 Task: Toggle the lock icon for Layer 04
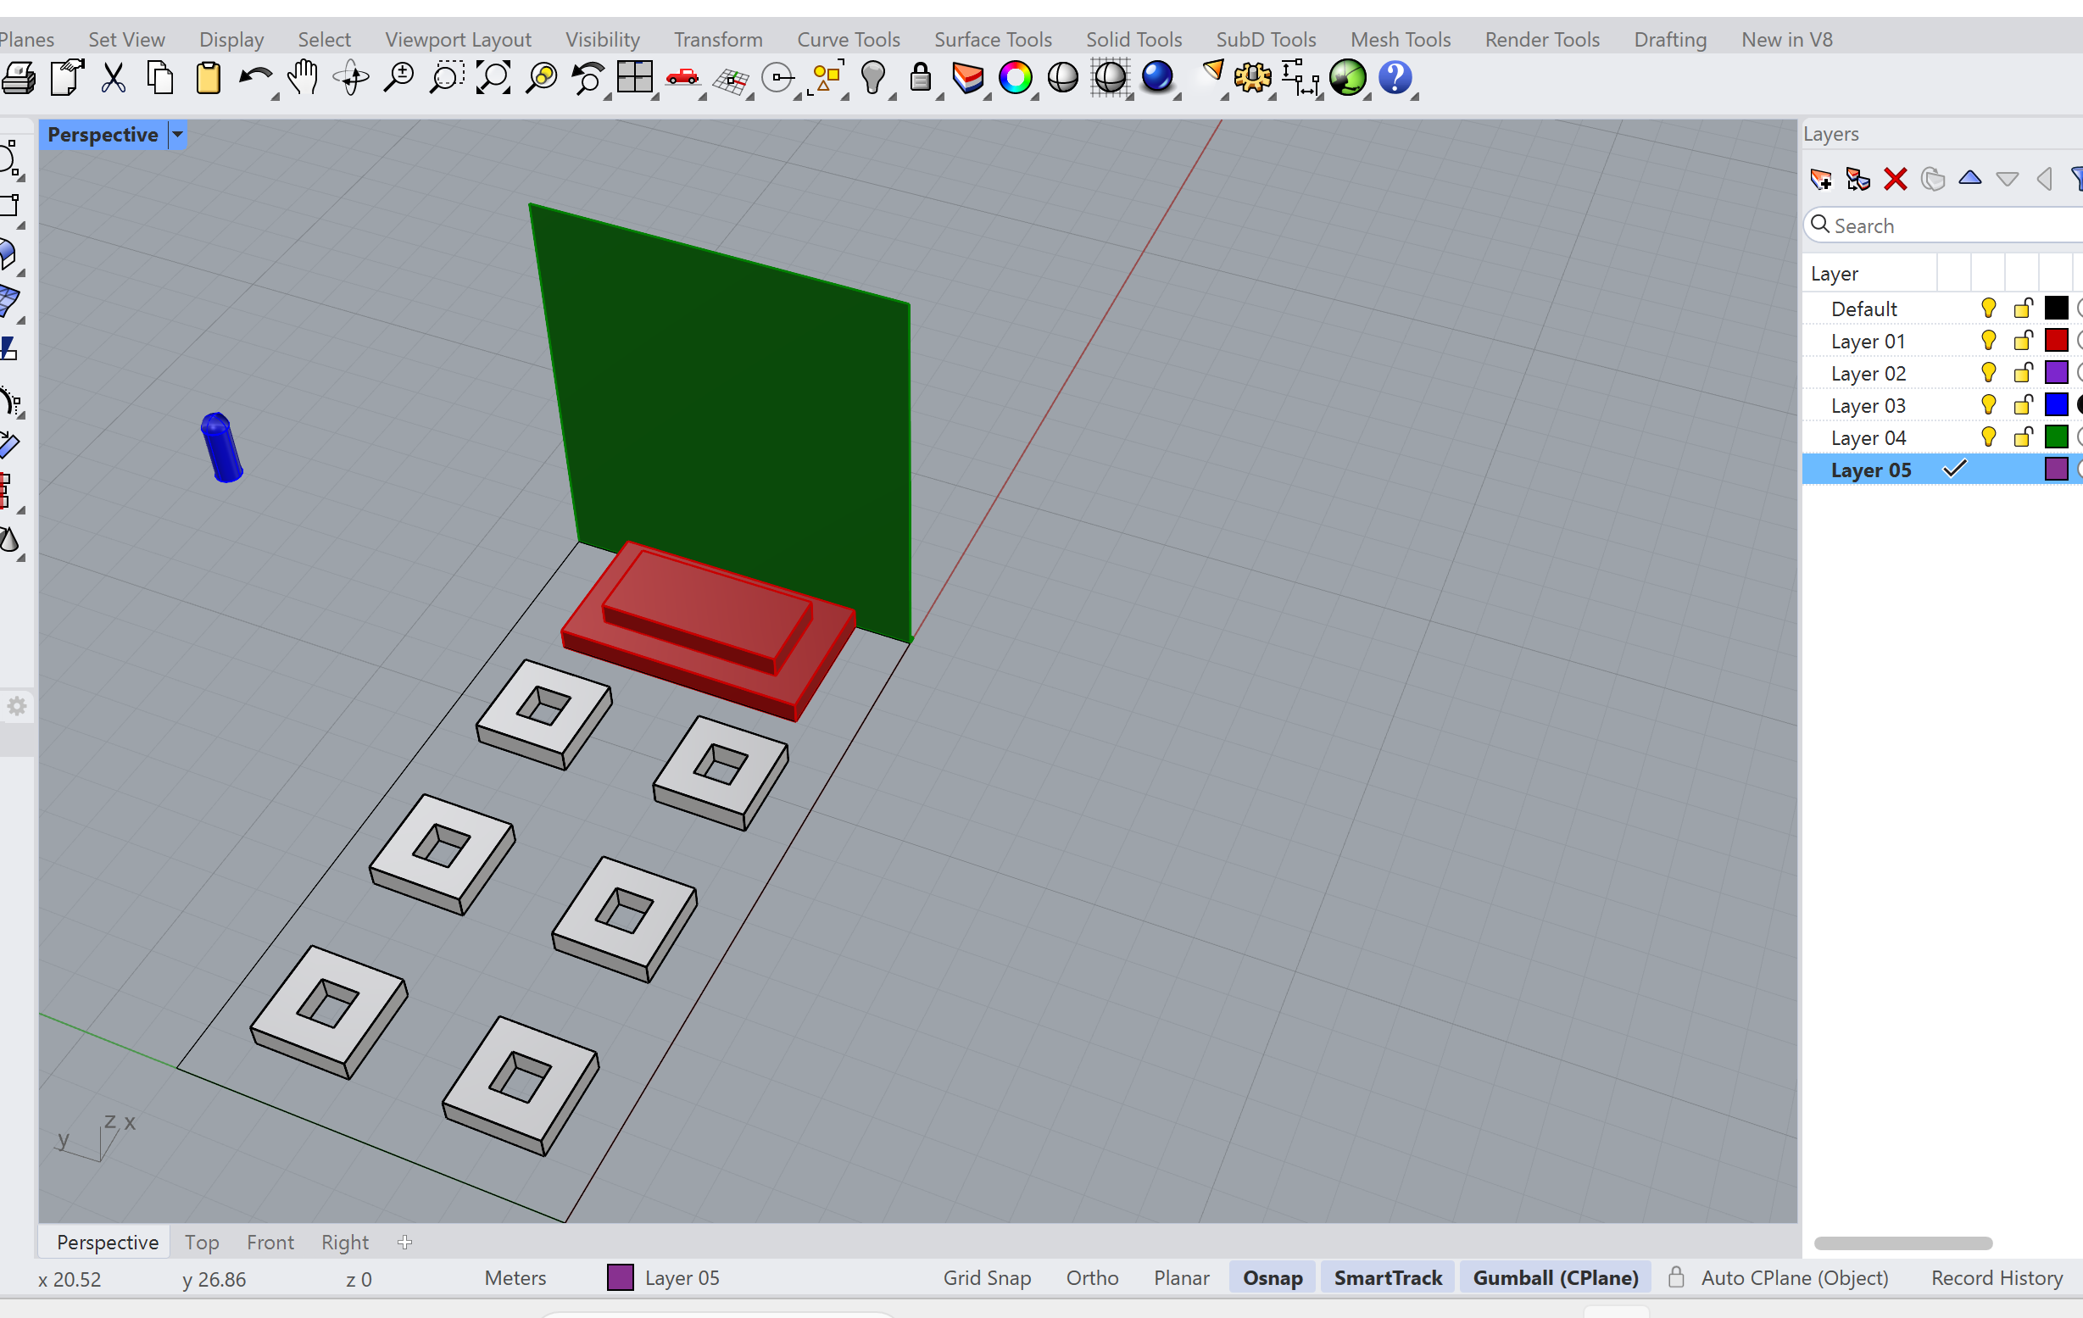(2024, 437)
